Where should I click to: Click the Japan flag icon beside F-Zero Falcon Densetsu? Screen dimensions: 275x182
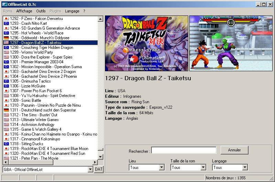pos(6,19)
